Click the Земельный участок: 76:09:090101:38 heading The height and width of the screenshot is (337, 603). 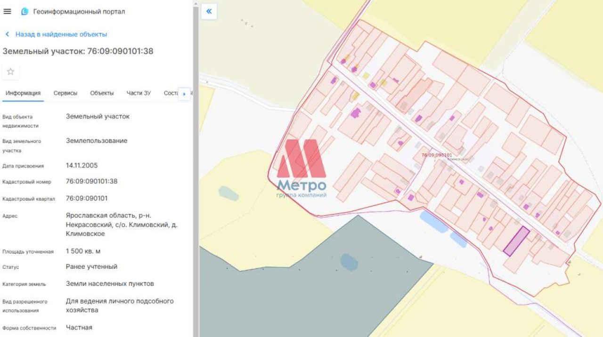click(x=78, y=51)
